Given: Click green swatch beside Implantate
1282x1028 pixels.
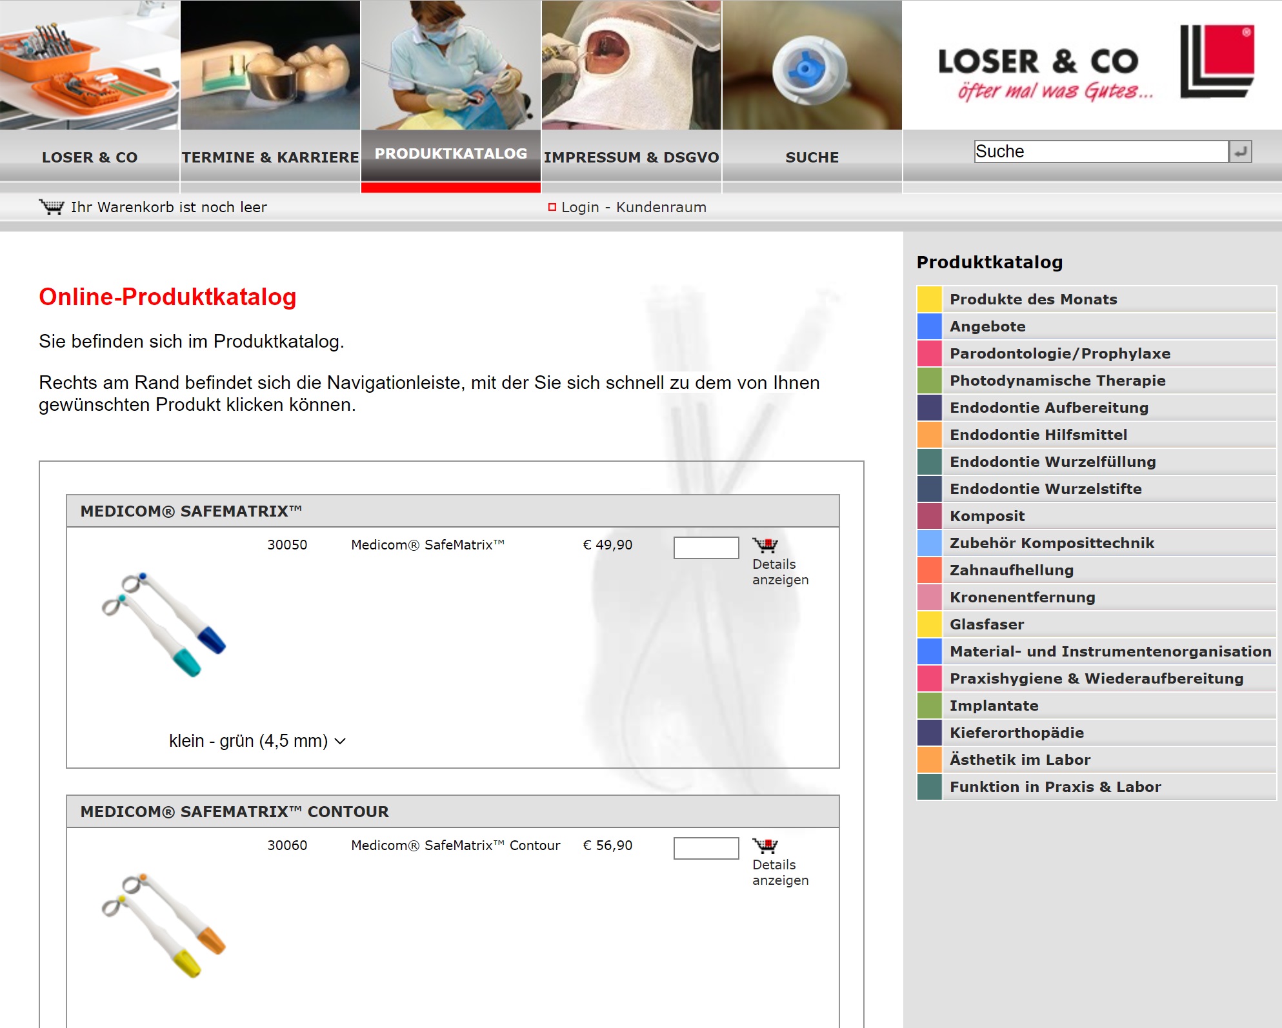Looking at the screenshot, I should [x=930, y=706].
